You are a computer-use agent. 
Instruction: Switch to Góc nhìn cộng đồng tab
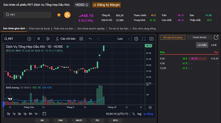coord(144,29)
